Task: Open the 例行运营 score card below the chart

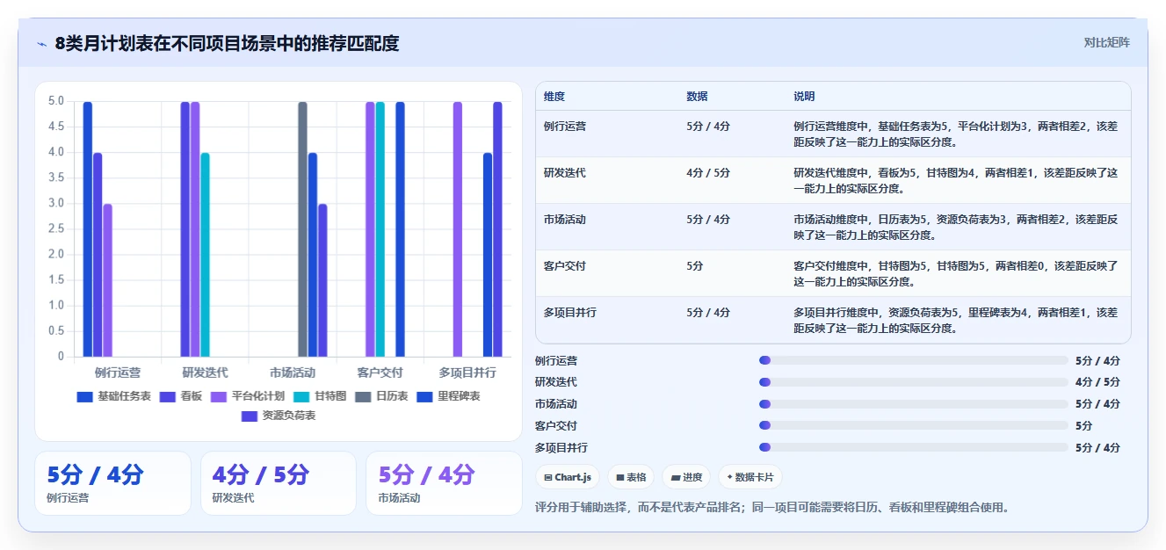Action: pos(112,483)
